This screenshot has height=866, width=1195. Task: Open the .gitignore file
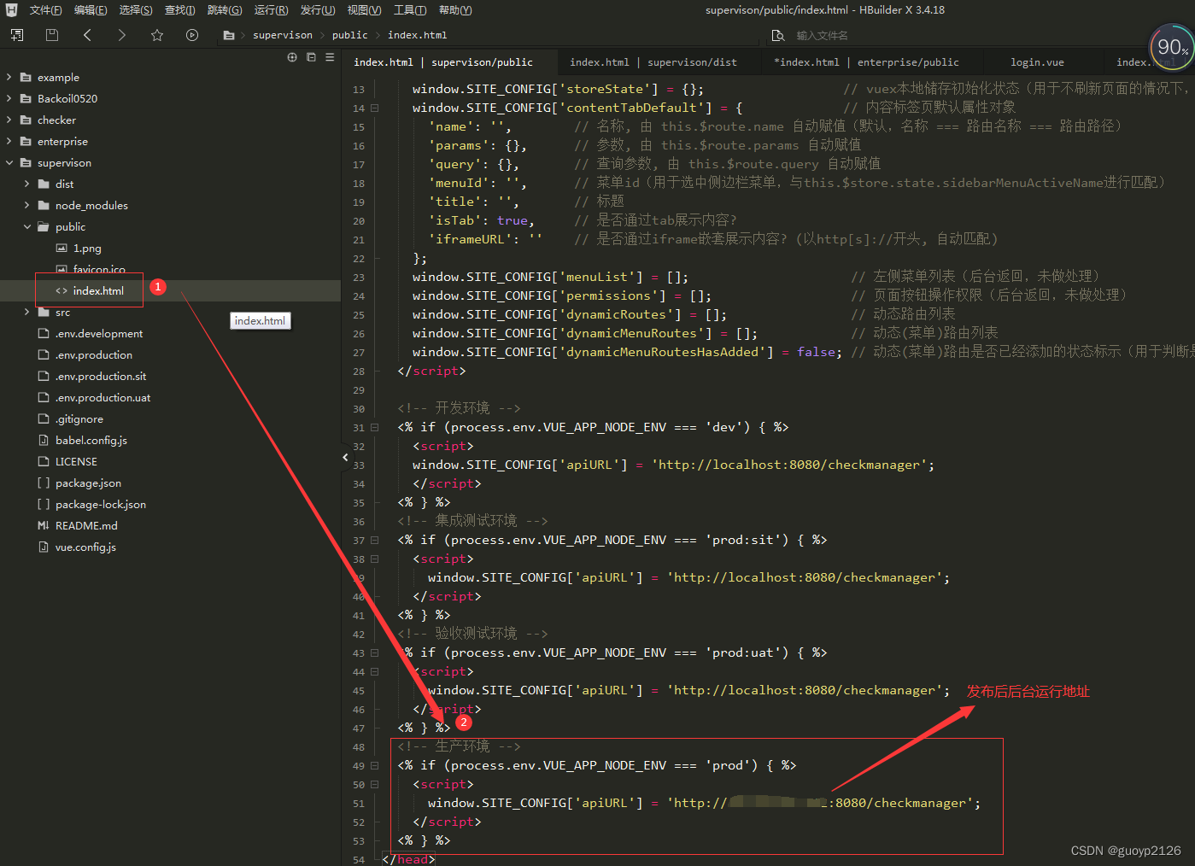pos(79,418)
